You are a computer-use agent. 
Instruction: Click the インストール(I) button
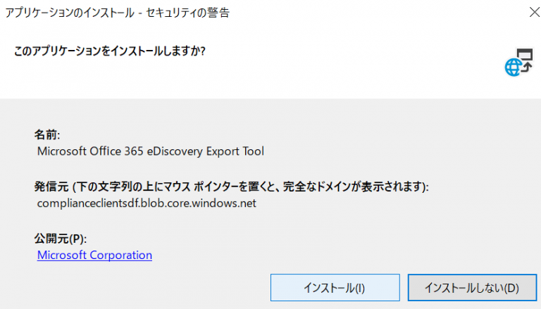pos(334,288)
